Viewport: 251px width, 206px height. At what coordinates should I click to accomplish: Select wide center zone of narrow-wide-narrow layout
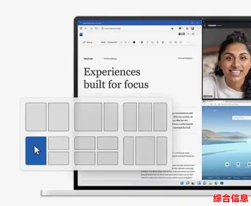[145, 151]
